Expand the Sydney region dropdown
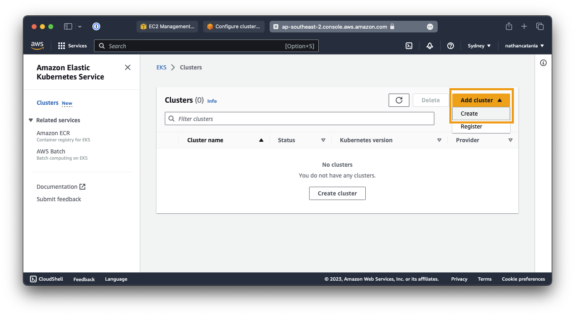The height and width of the screenshot is (316, 575). 479,46
